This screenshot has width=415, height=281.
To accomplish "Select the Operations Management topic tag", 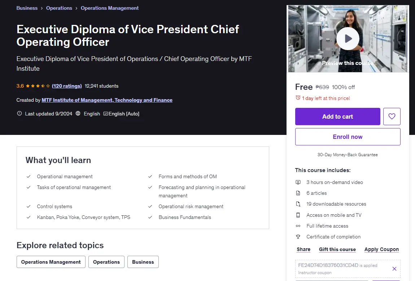I will tap(51, 262).
